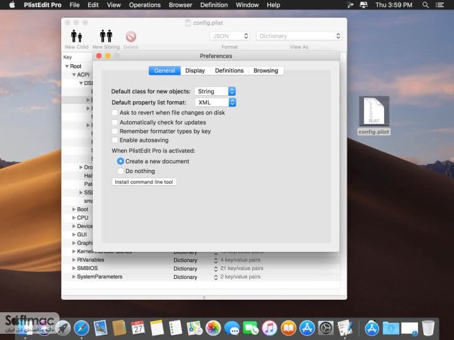
Task: Select Create a new document option
Action: tap(120, 161)
